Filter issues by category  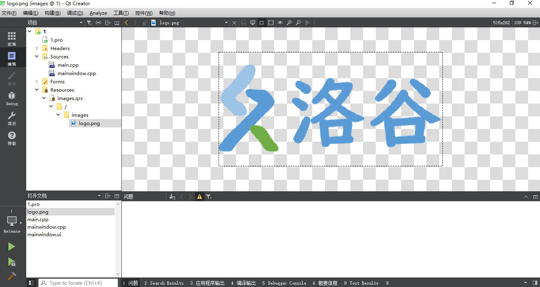pyautogui.click(x=209, y=196)
